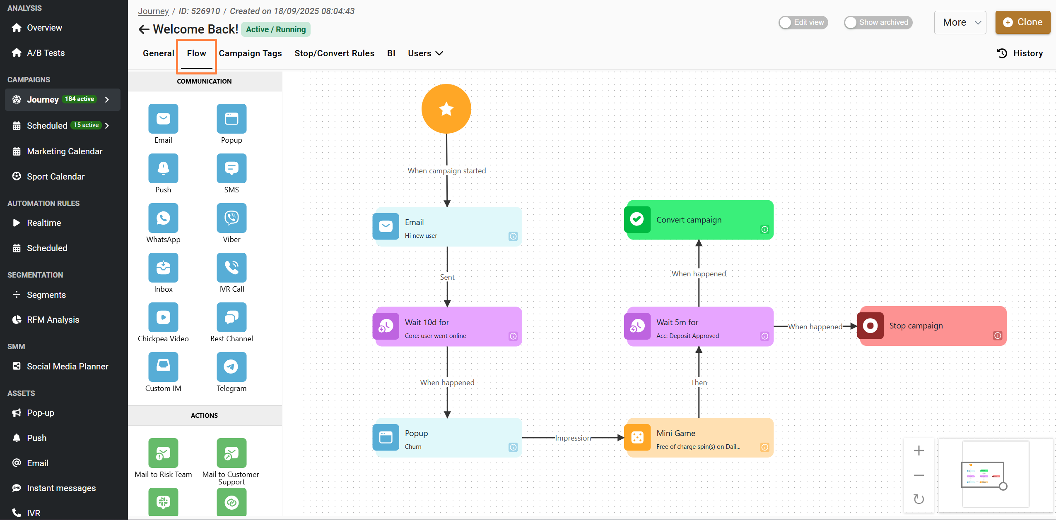This screenshot has width=1056, height=520.
Task: Open info icon on Stop campaign node
Action: tap(998, 335)
